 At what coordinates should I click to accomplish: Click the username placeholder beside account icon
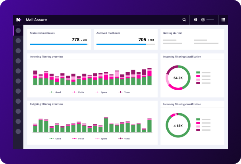pyautogui.click(x=210, y=20)
